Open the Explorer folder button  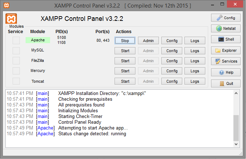click(x=226, y=50)
